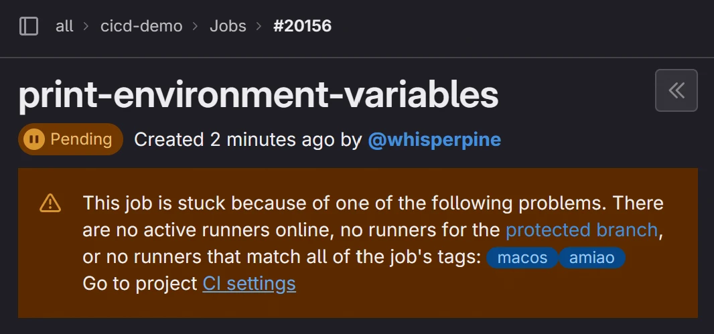Click the 'Created 2 minutes ago' text

point(234,139)
